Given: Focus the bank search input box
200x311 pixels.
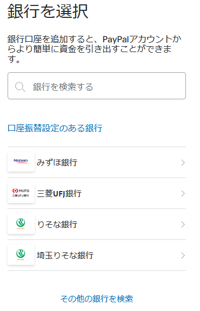Looking at the screenshot, I should [97, 86].
